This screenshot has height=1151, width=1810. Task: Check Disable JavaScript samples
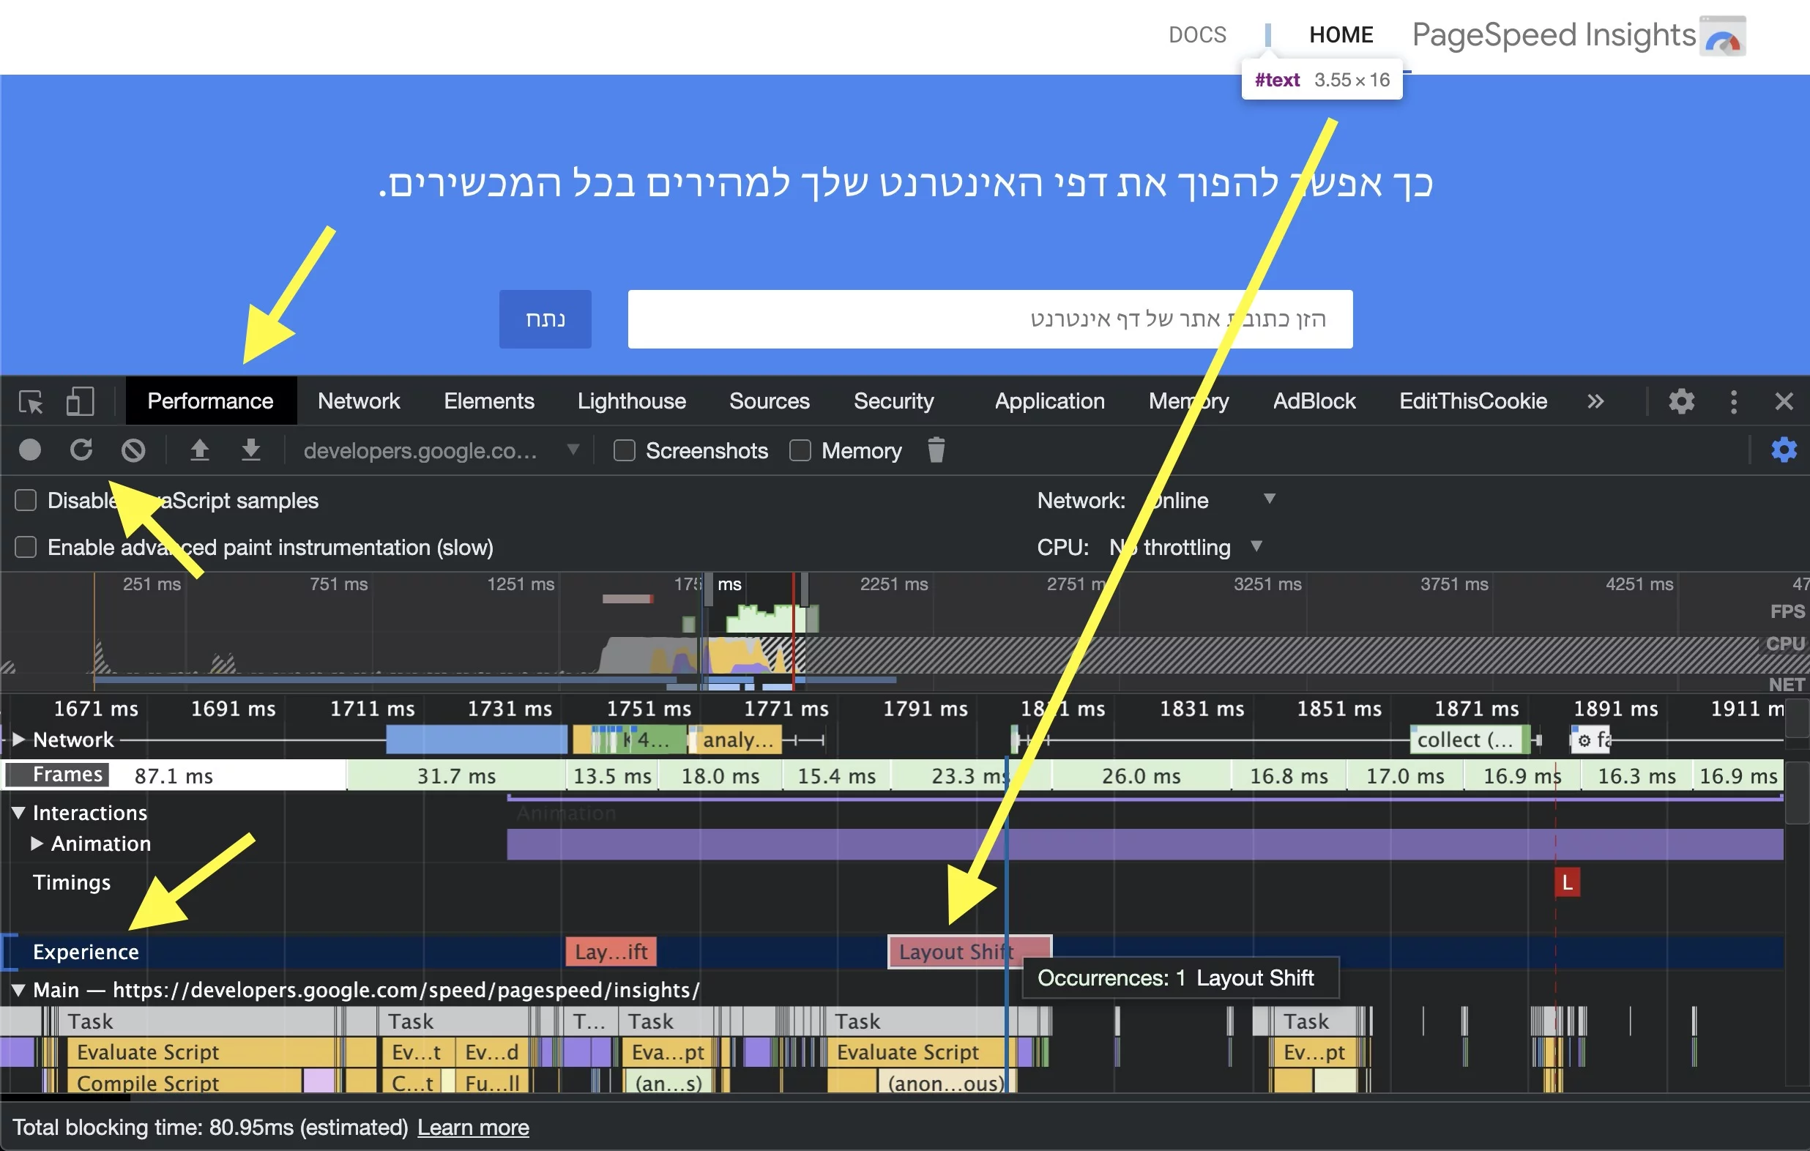tap(26, 501)
